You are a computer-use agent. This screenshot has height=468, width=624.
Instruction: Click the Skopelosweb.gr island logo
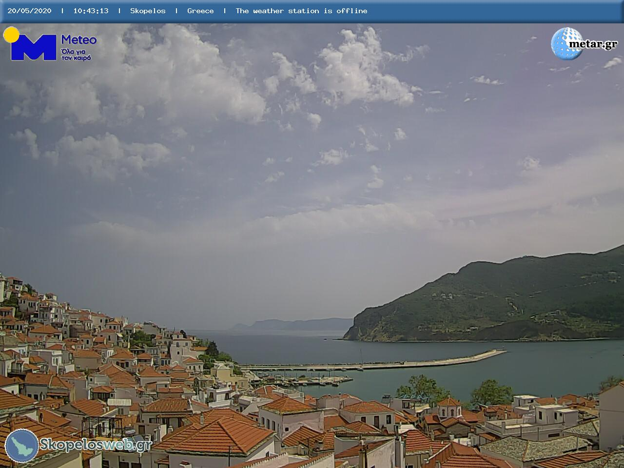[22, 446]
